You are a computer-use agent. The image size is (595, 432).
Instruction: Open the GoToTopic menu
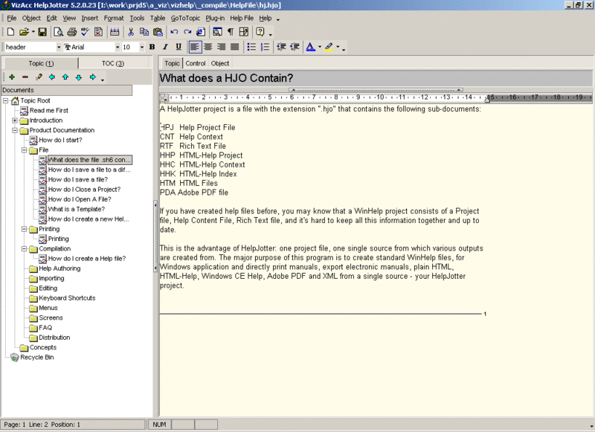[x=185, y=18]
